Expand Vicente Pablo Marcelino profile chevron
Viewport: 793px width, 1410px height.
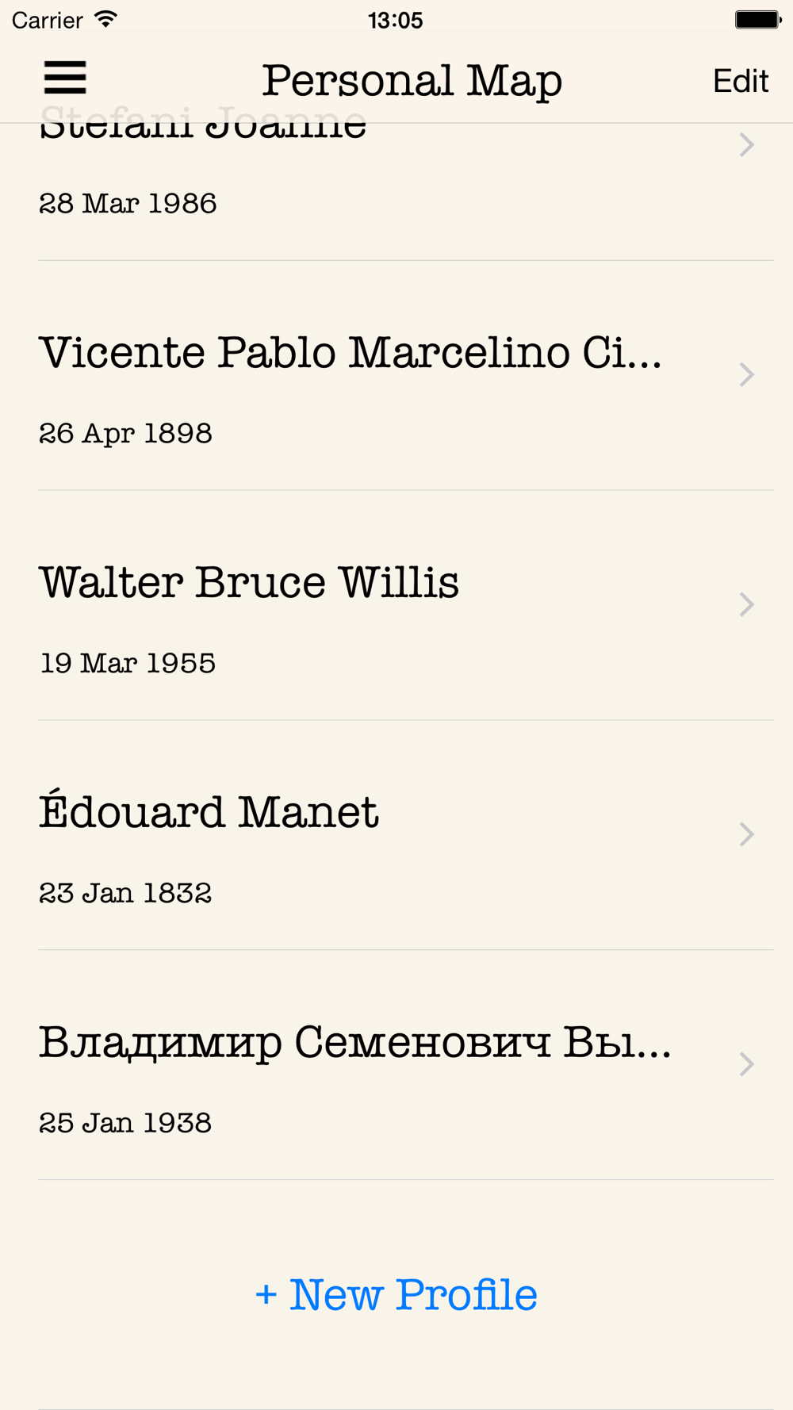746,375
